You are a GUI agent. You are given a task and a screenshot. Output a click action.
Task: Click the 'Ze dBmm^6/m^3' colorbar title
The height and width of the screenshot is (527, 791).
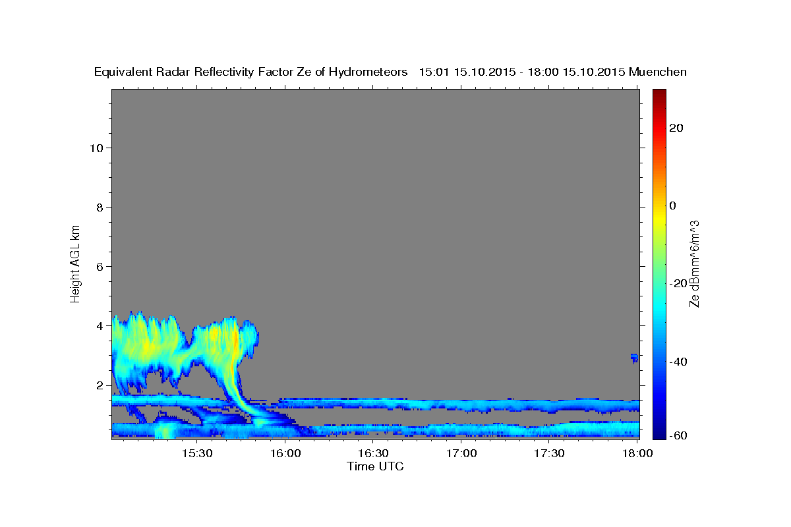coord(694,263)
